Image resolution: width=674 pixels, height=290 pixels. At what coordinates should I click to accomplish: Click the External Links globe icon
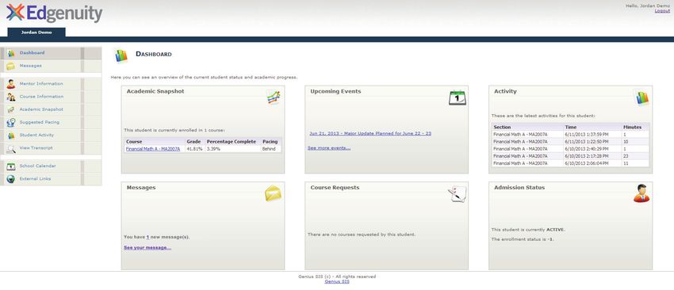pos(11,179)
